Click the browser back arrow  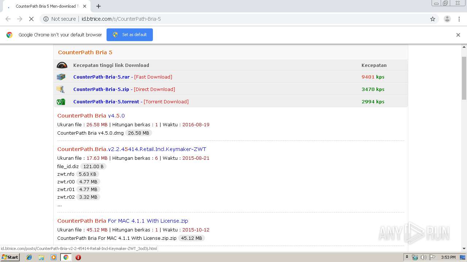tap(8, 19)
